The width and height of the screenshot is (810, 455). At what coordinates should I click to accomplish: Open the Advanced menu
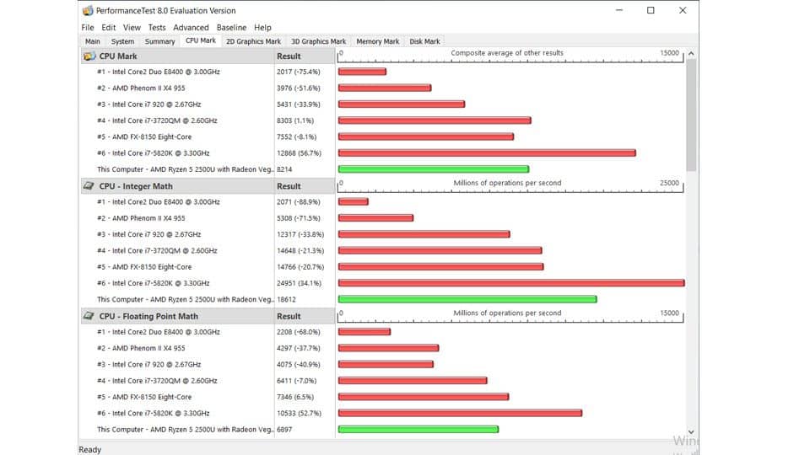tap(192, 27)
